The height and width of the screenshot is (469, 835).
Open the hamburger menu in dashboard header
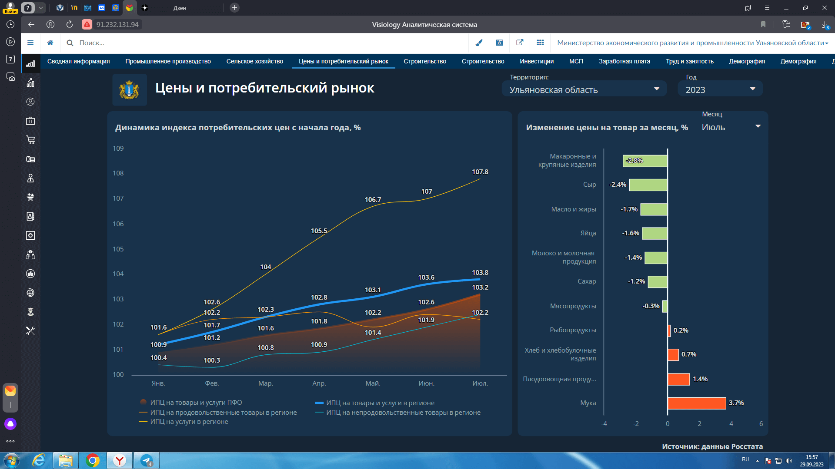[x=30, y=43]
